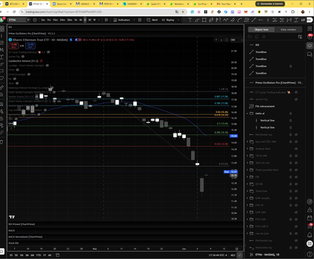314x259 pixels.
Task: Click the compare or add symbol plus icon
Action: 35,20
